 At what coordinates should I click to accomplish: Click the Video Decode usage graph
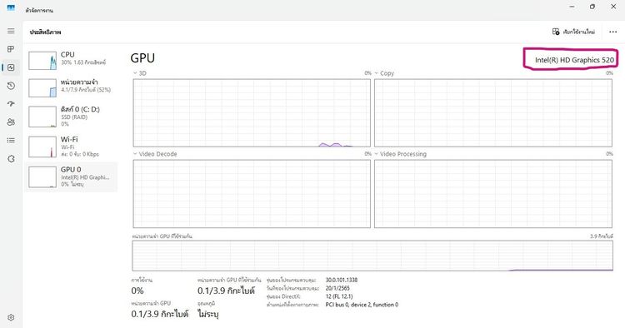252,194
